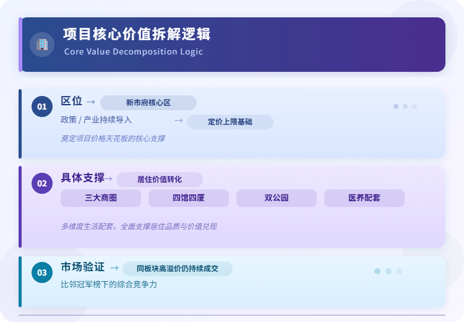Click the 市场验证 heading
This screenshot has height=322, width=464.
point(82,267)
